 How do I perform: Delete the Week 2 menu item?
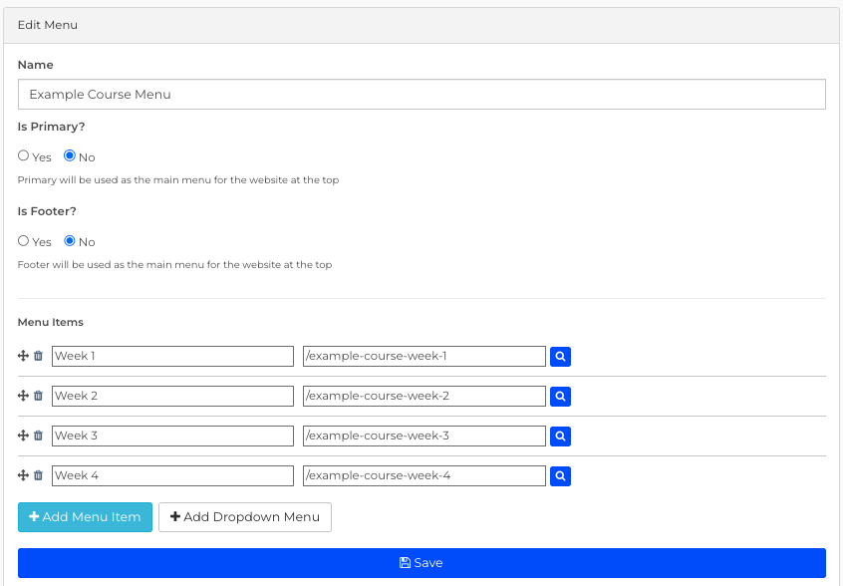pyautogui.click(x=38, y=396)
